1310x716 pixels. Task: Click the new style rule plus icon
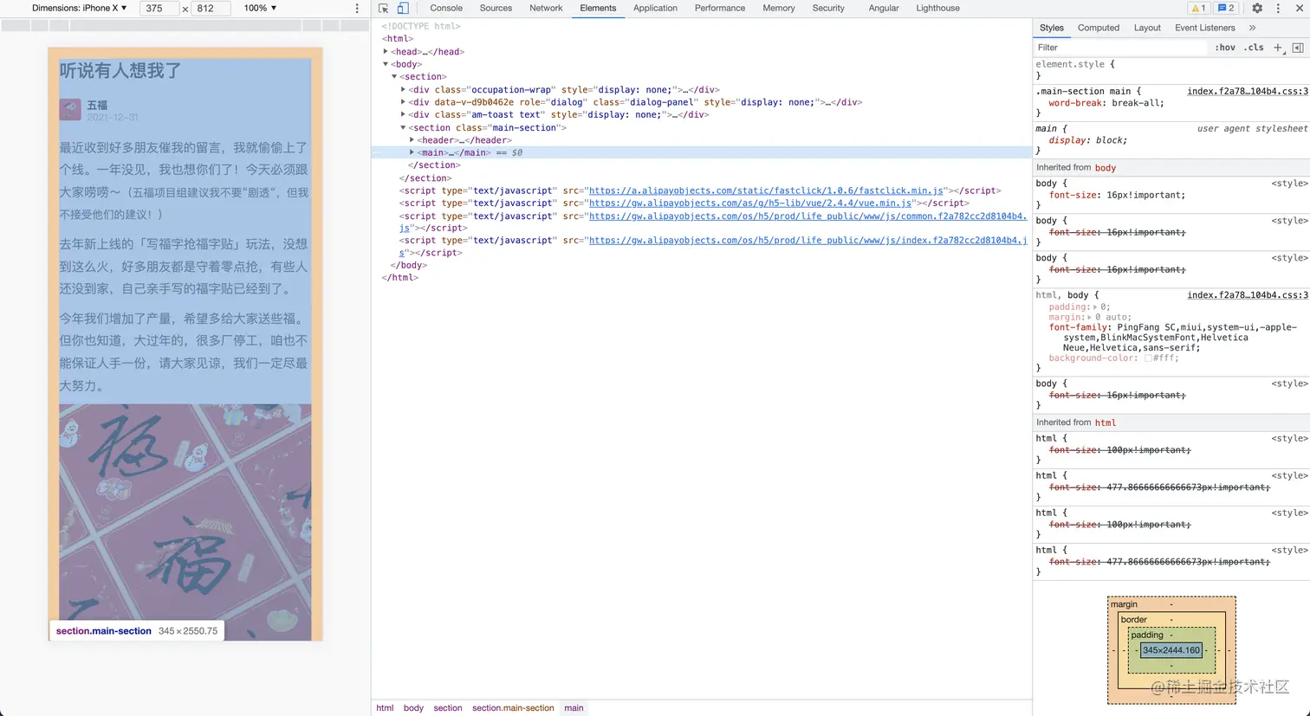click(1278, 48)
